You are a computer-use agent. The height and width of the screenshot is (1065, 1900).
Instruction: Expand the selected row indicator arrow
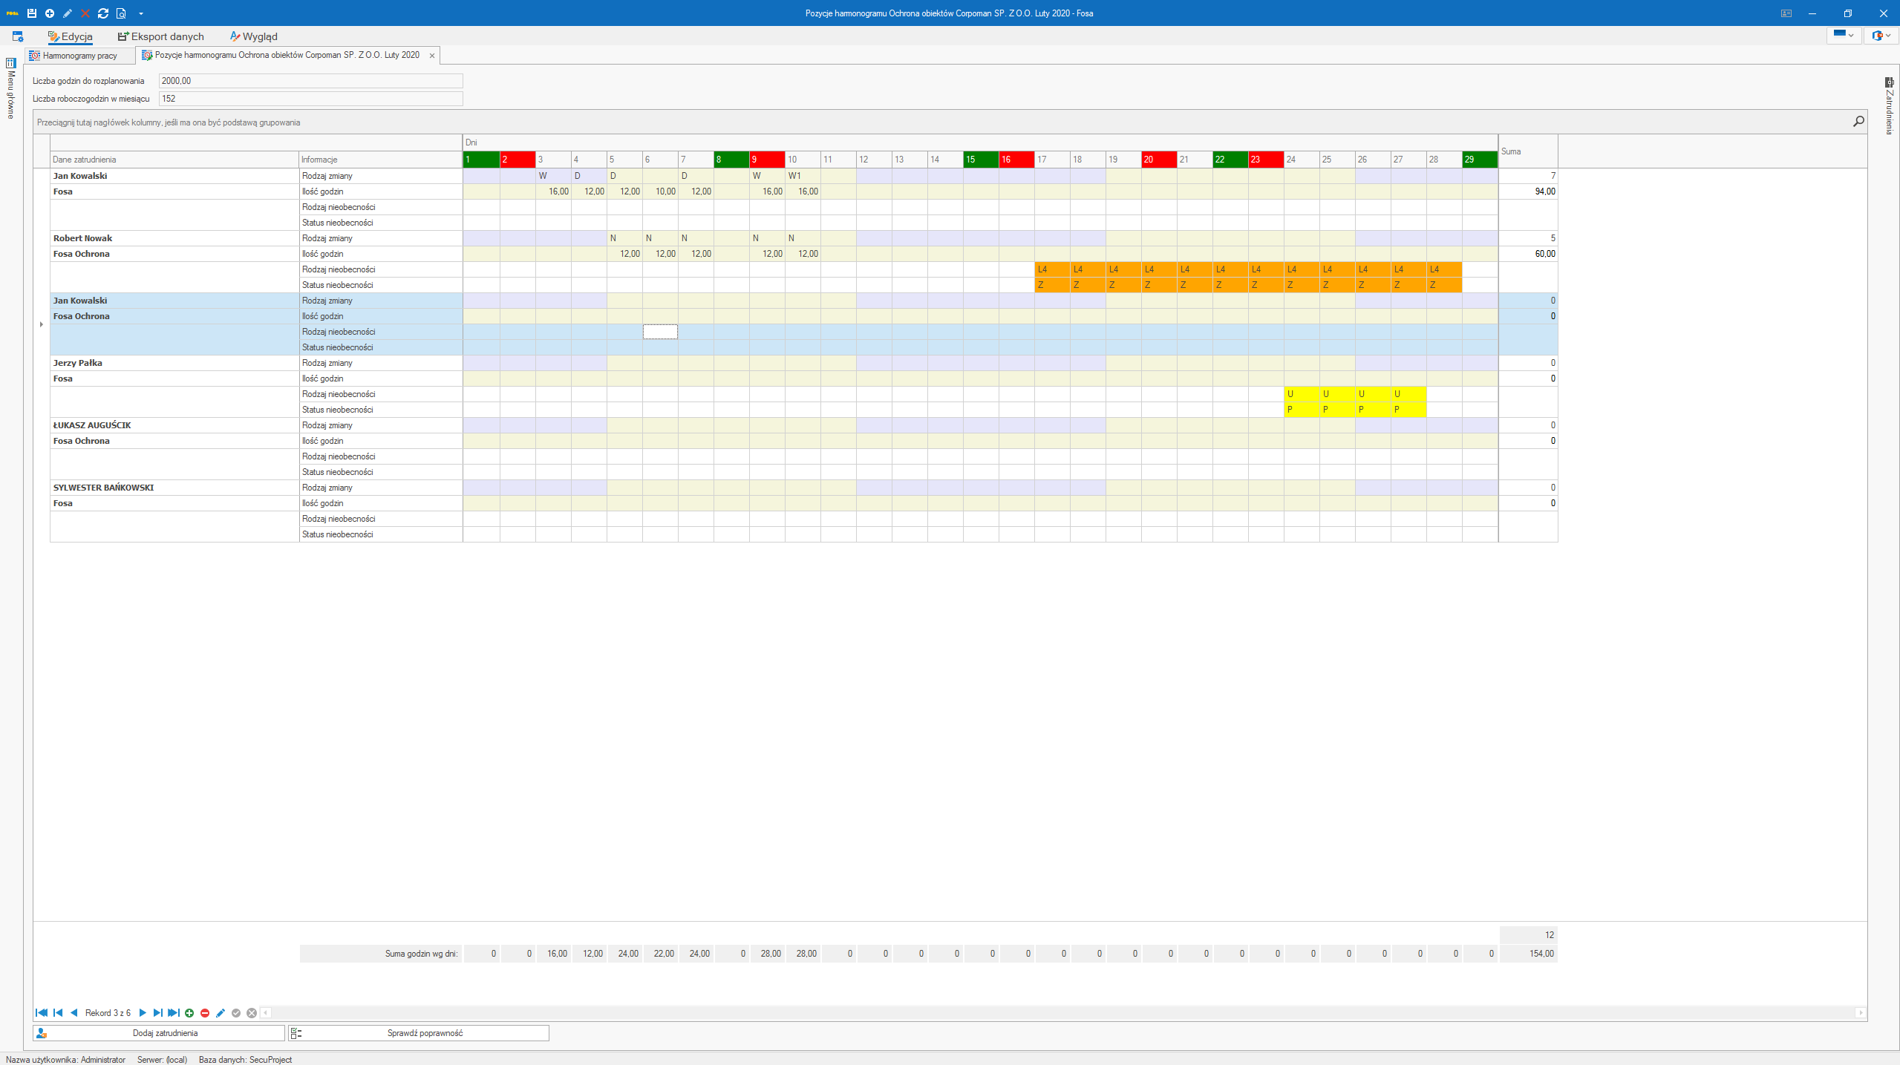(x=42, y=324)
